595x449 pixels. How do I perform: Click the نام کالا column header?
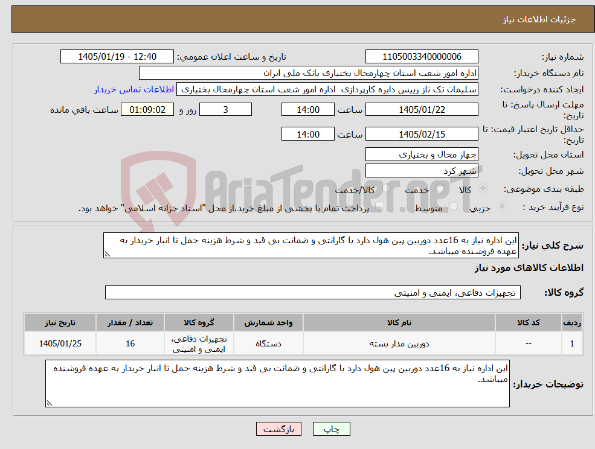pos(399,322)
